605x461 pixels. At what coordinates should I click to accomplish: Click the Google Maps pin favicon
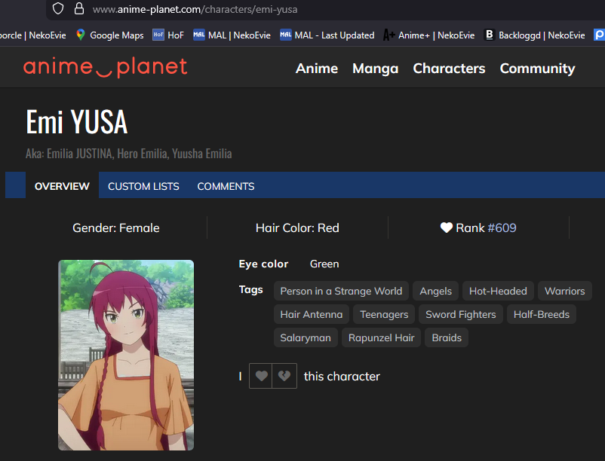click(x=81, y=35)
